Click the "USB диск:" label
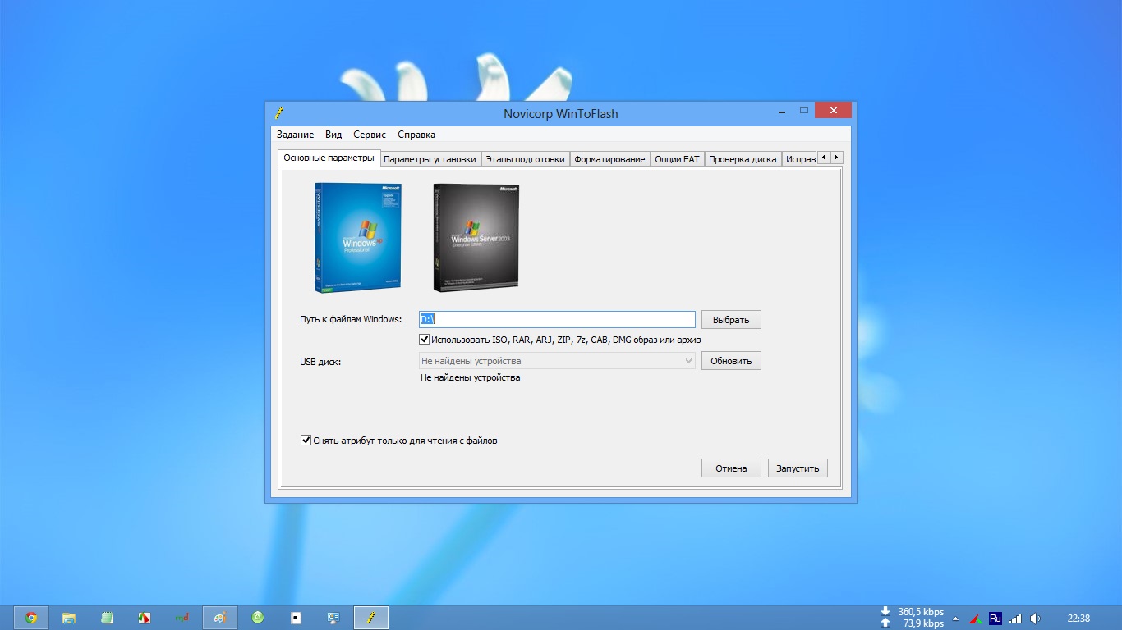The height and width of the screenshot is (630, 1122). coord(320,361)
